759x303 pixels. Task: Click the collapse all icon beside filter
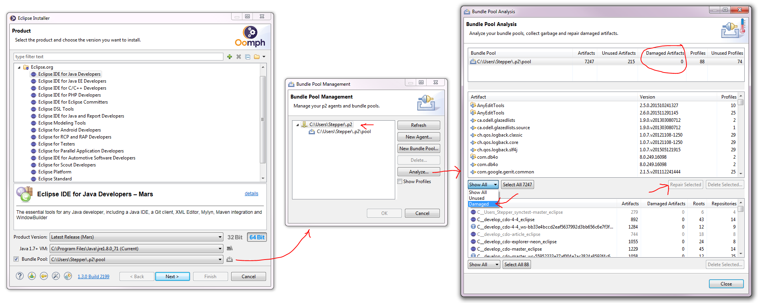247,57
